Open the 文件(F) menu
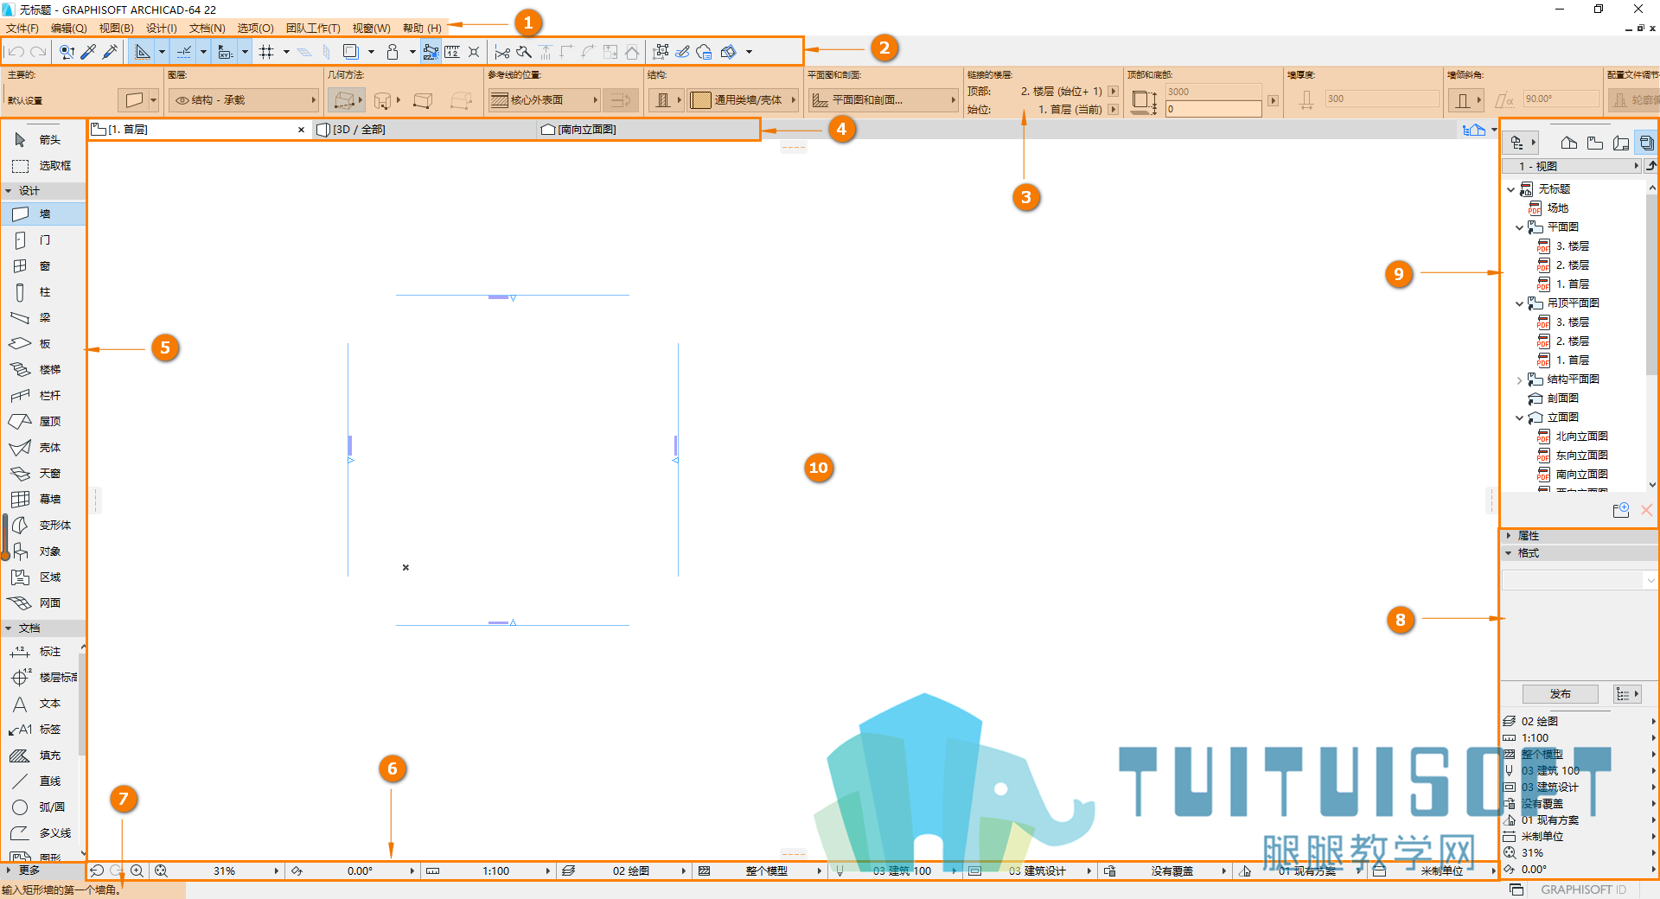 click(x=22, y=29)
